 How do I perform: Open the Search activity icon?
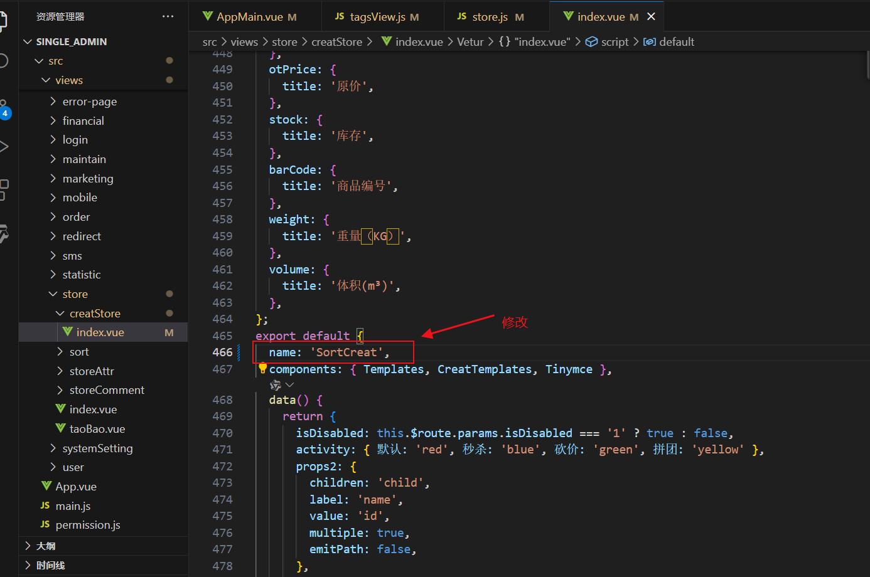click(4, 61)
